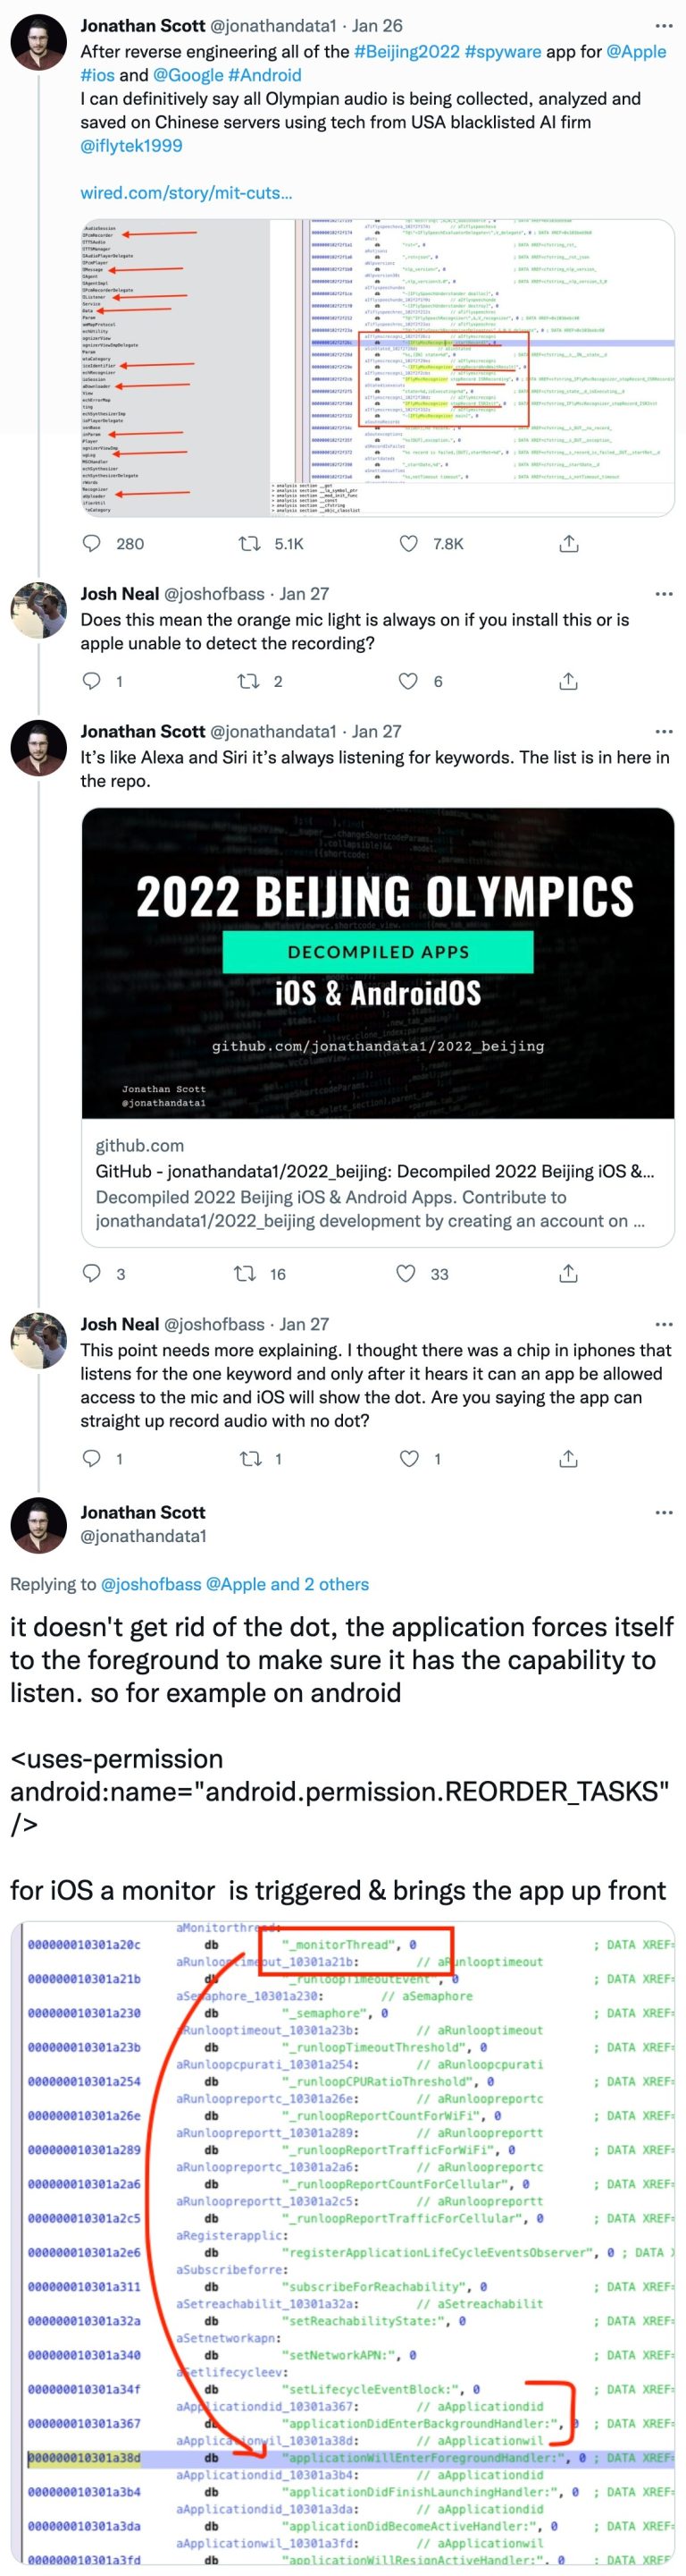Image resolution: width=686 pixels, height=2576 pixels.
Task: Reply to Jonathan Scott's Jan 26 tweet
Action: 92,543
